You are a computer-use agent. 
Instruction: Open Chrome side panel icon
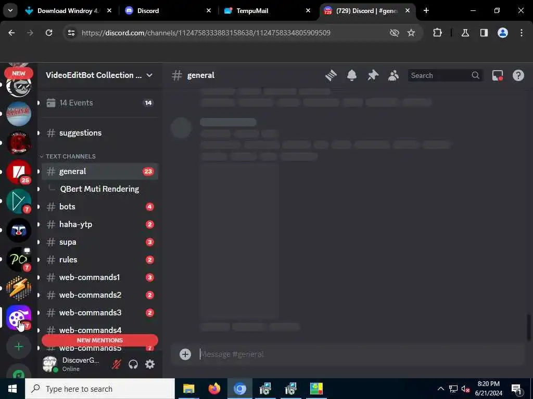coord(484,33)
